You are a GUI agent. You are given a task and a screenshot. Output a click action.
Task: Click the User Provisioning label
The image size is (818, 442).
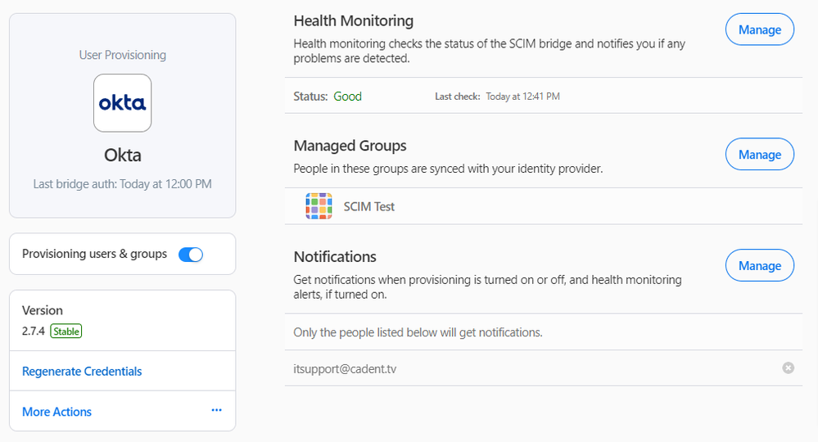coord(122,56)
